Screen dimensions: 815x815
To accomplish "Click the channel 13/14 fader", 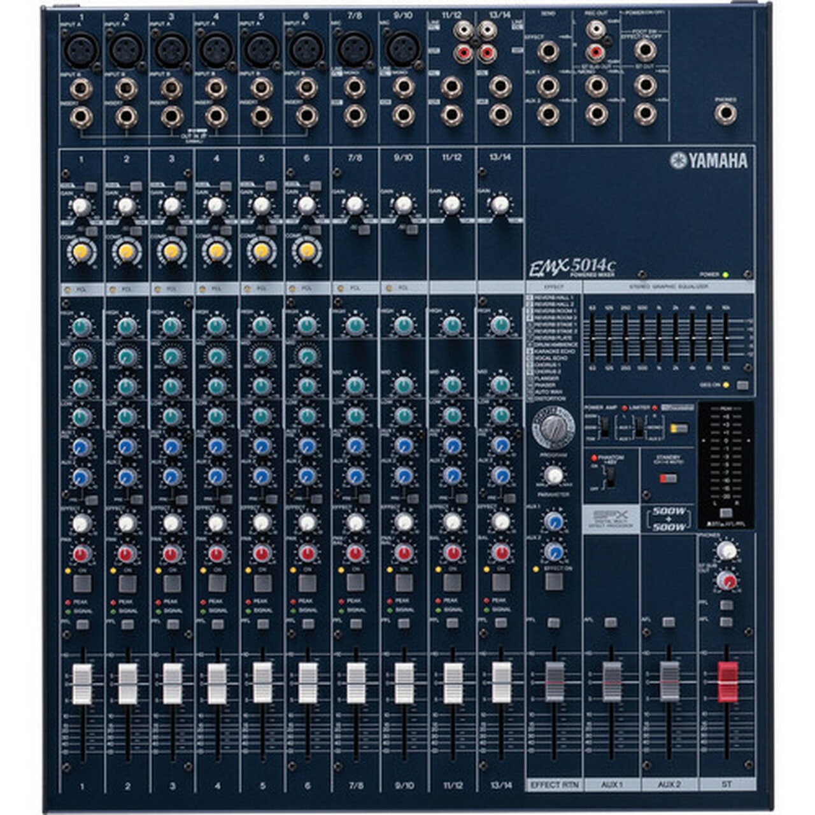I will (501, 683).
